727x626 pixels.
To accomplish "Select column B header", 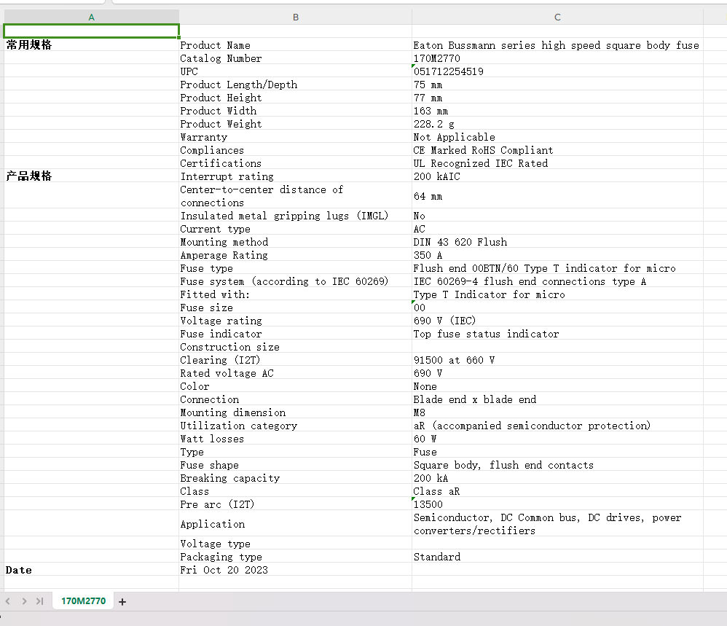I will click(x=295, y=17).
